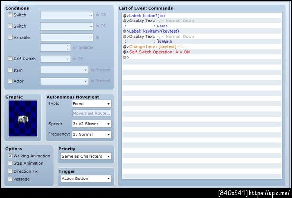
Task: Enable the first Switch condition checkbox
Action: (x=10, y=15)
